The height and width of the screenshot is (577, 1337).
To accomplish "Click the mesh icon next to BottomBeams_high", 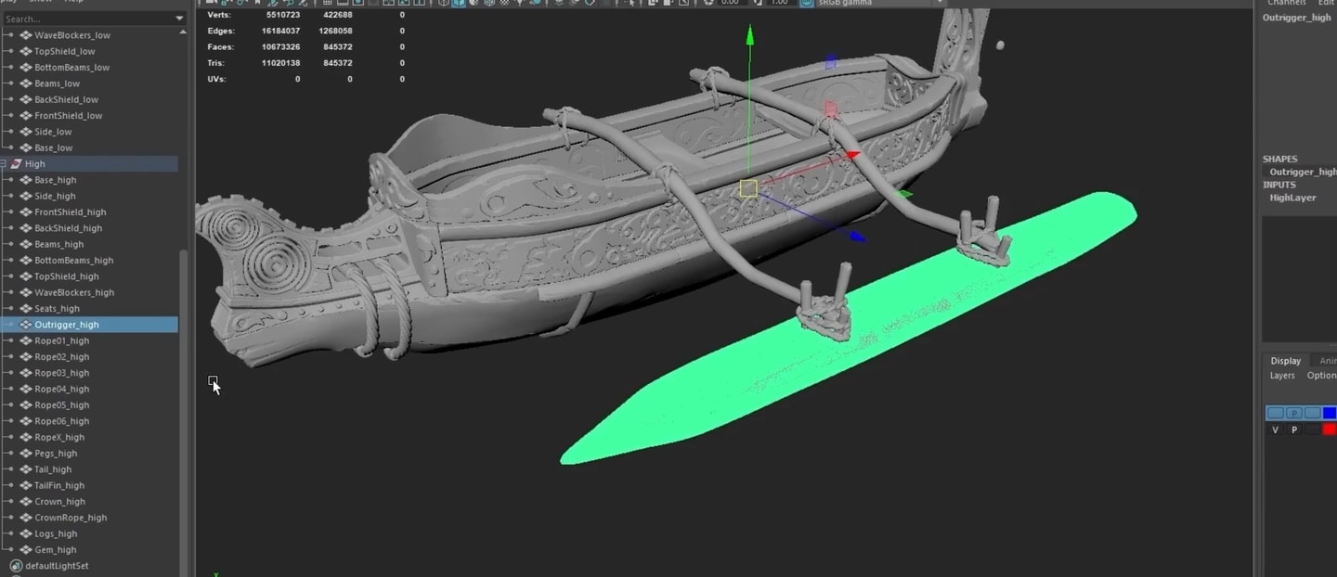I will pos(26,261).
